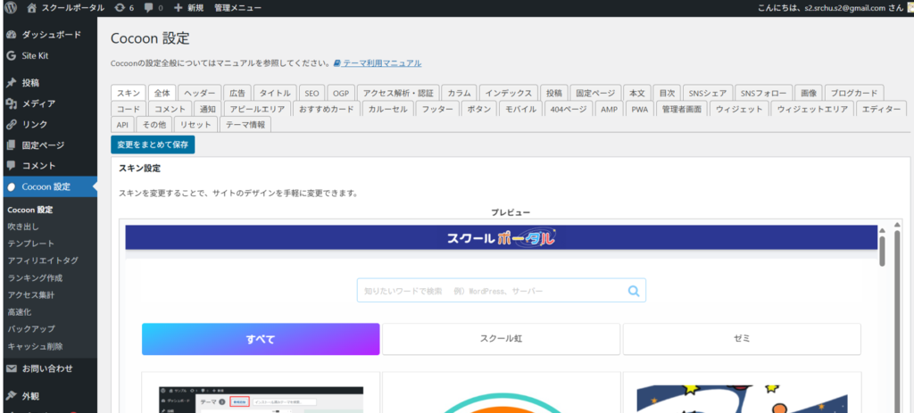Click the WordPress logo icon
The image size is (914, 413).
[x=11, y=7]
